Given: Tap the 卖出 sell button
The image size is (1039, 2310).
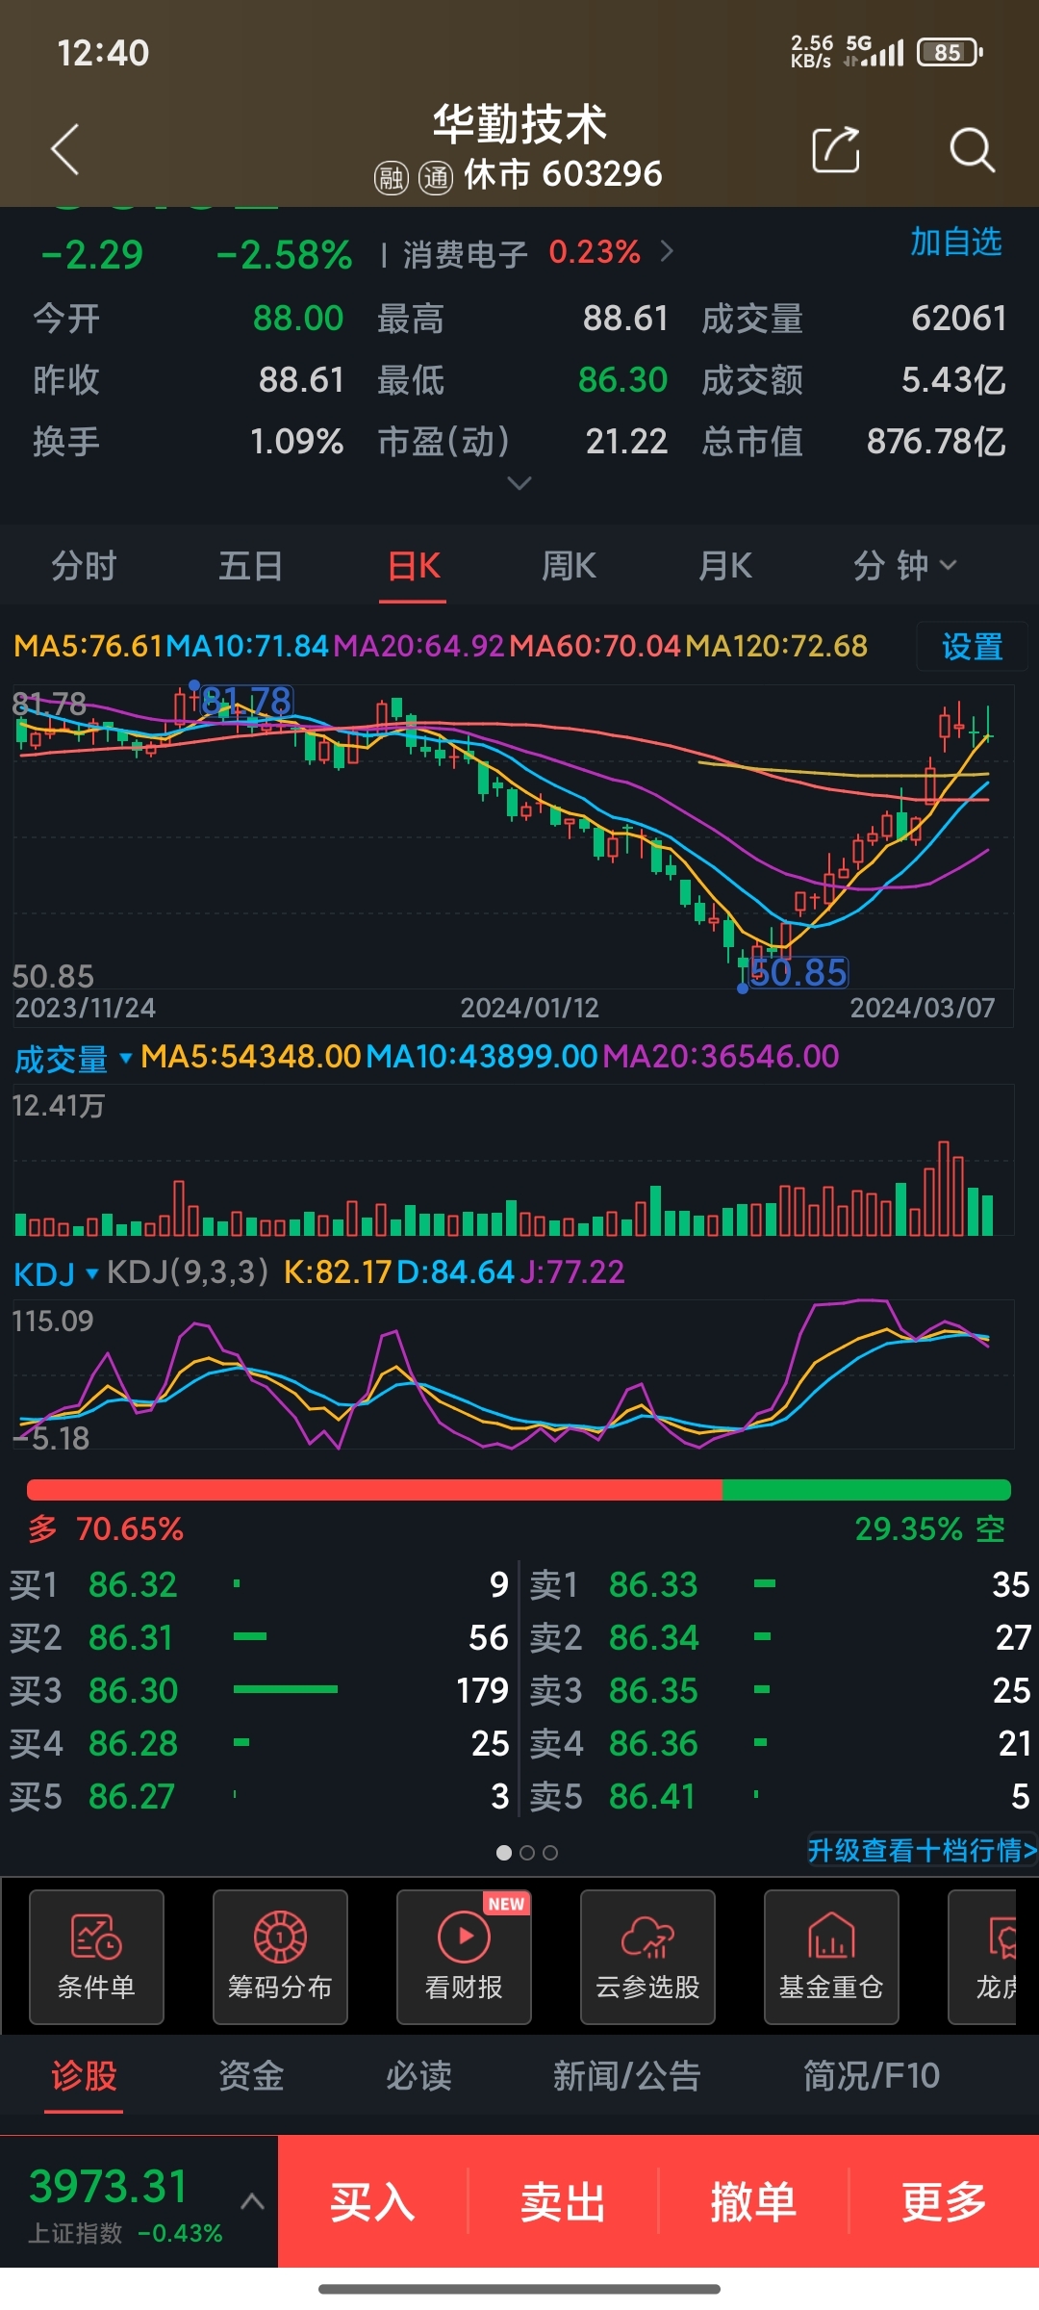Looking at the screenshot, I should click(563, 2201).
